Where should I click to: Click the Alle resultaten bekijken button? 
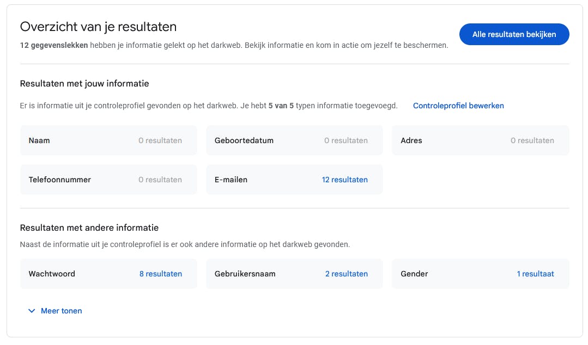pos(514,34)
